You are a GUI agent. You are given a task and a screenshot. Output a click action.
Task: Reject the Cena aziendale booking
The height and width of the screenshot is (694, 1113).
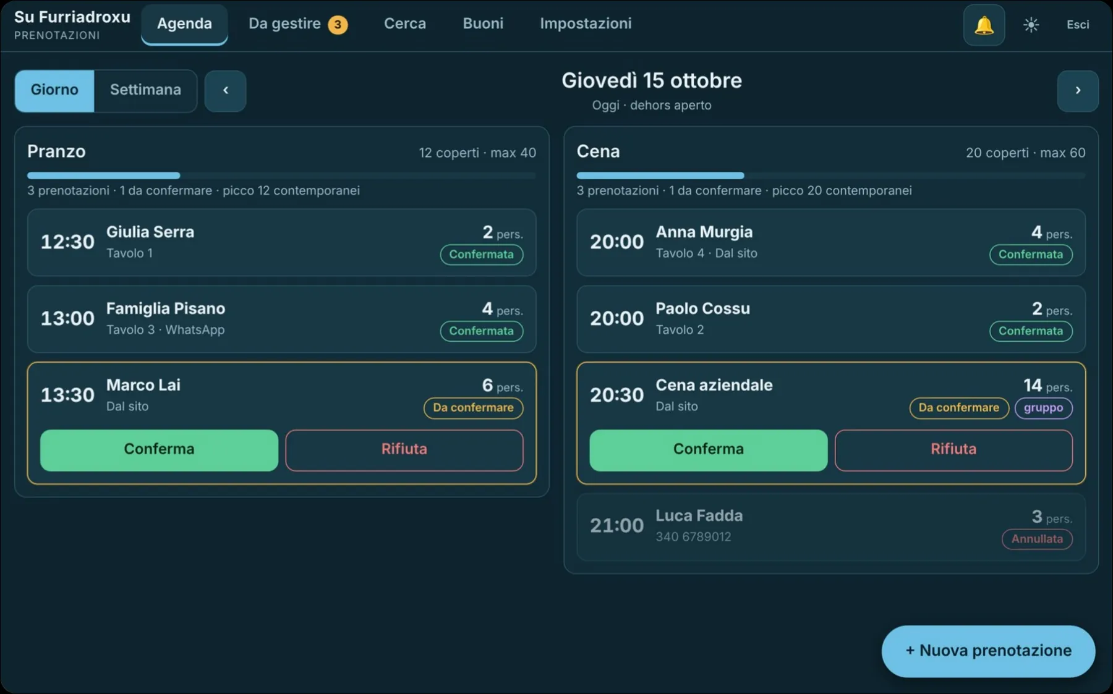[x=953, y=450]
